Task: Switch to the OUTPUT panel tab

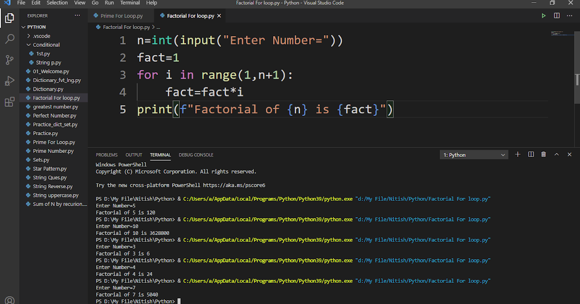Action: coord(134,155)
